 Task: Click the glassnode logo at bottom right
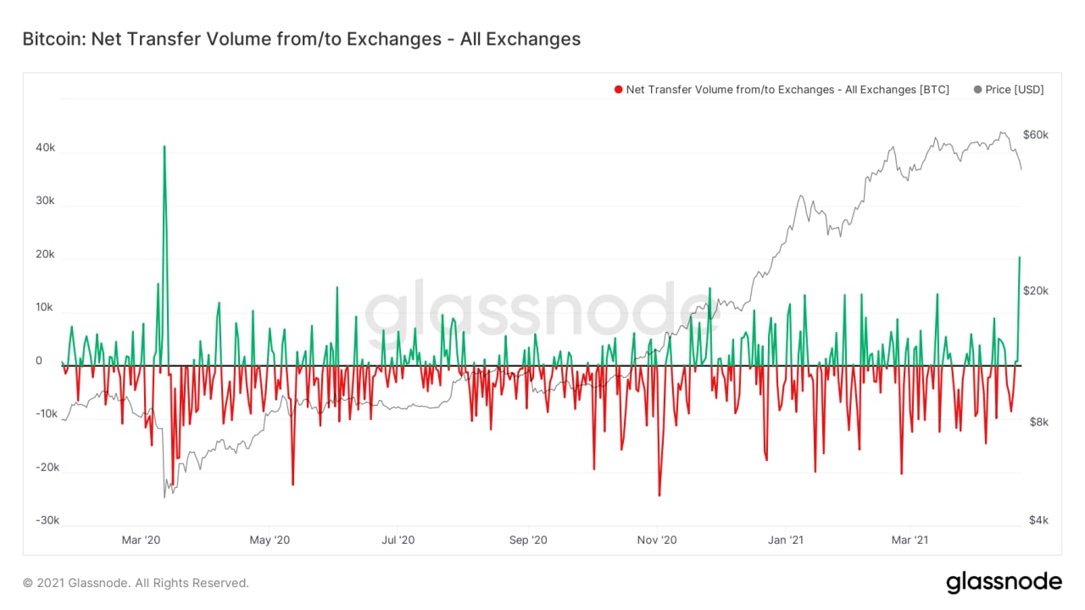click(1003, 582)
